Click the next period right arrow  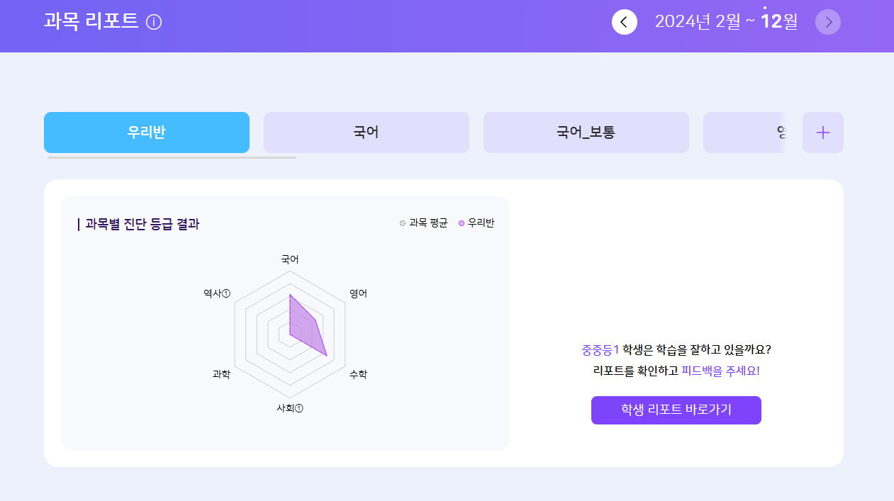pyautogui.click(x=828, y=22)
